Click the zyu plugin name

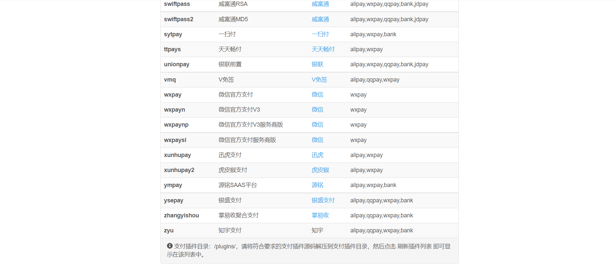click(169, 230)
